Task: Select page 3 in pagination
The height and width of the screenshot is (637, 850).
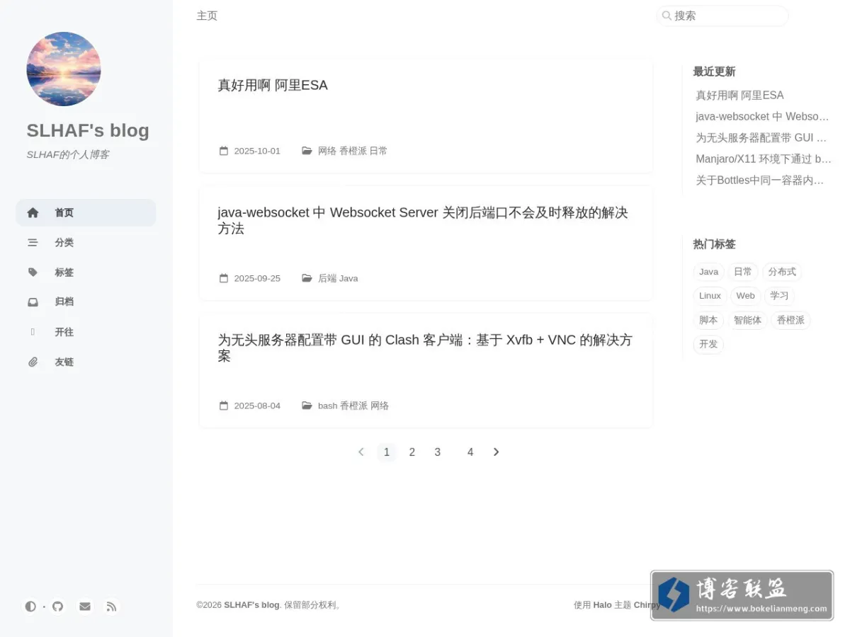Action: coord(437,452)
